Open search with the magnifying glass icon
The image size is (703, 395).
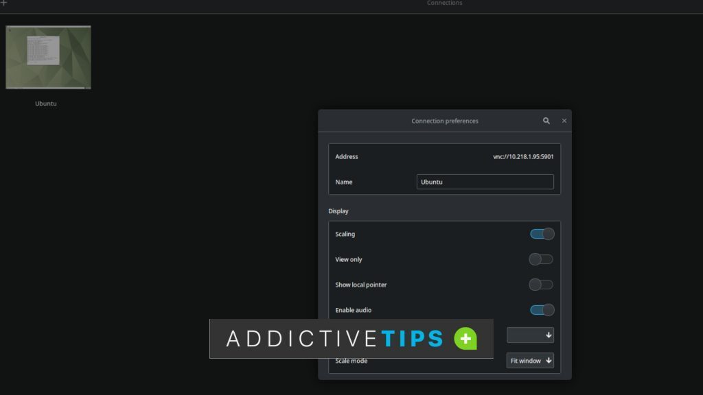(x=546, y=120)
